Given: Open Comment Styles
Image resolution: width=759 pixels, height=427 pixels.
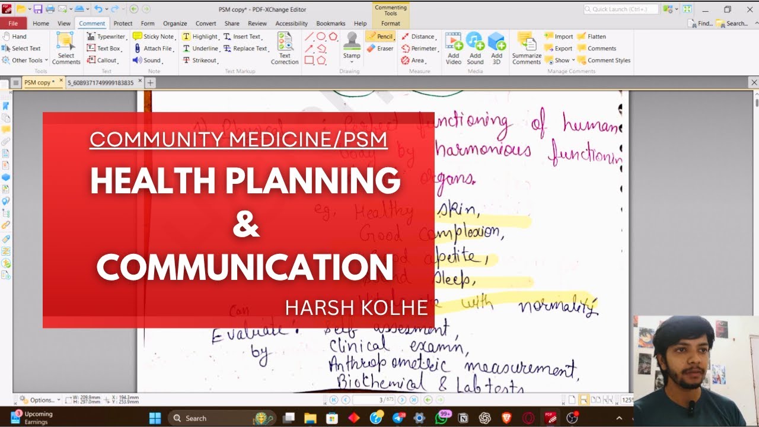Looking at the screenshot, I should (x=604, y=60).
